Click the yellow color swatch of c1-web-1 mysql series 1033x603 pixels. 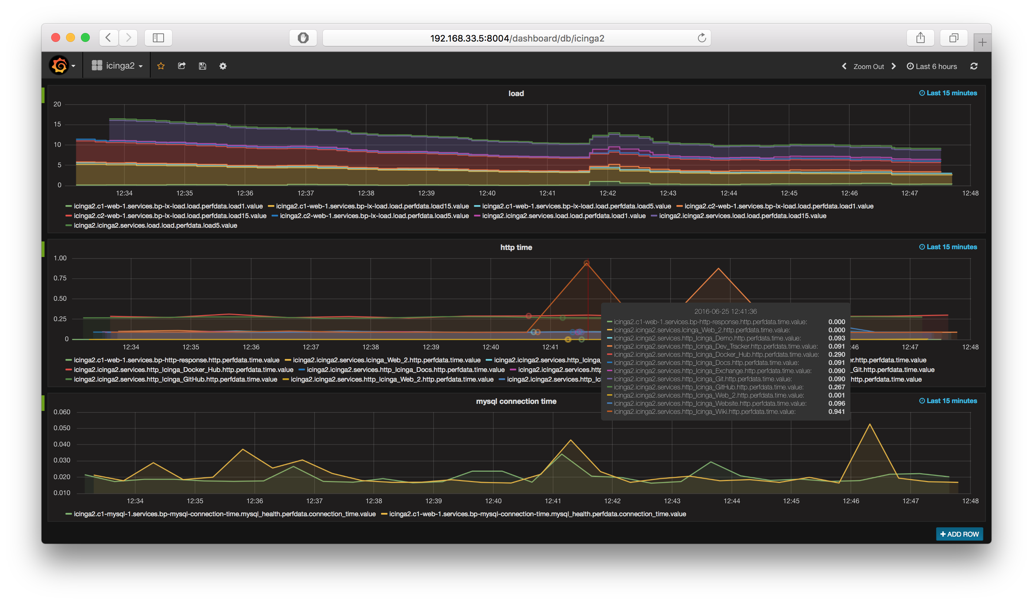coord(384,514)
